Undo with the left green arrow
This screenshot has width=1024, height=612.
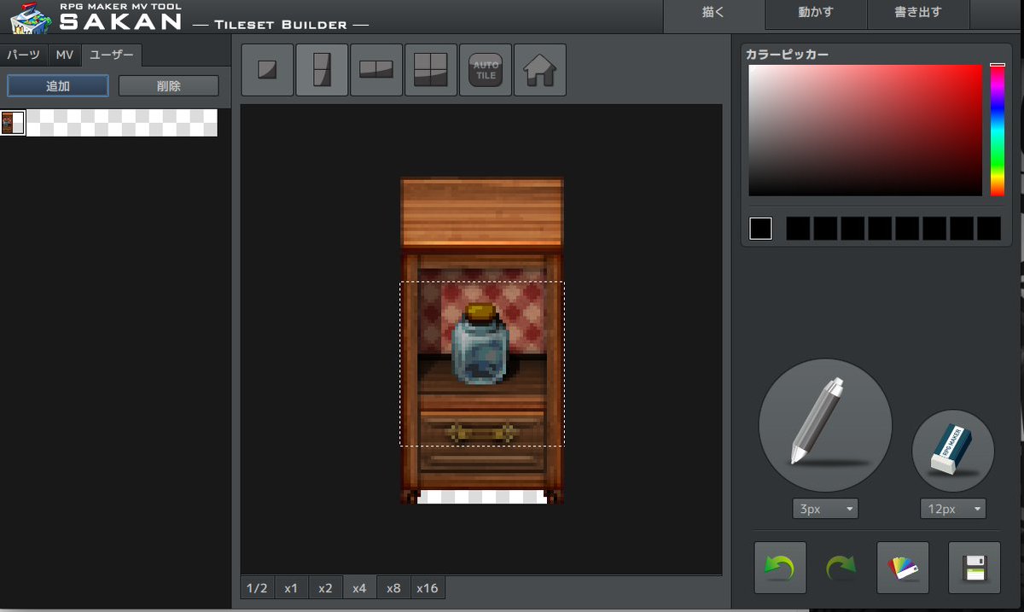780,568
